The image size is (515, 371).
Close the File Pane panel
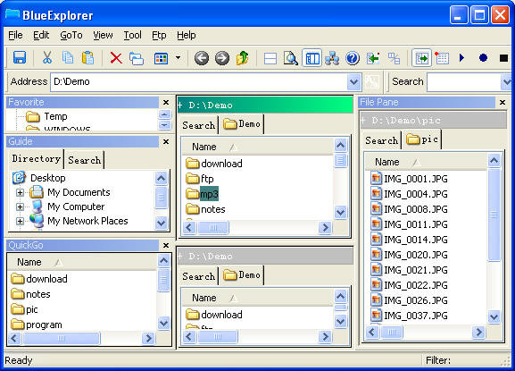click(503, 102)
